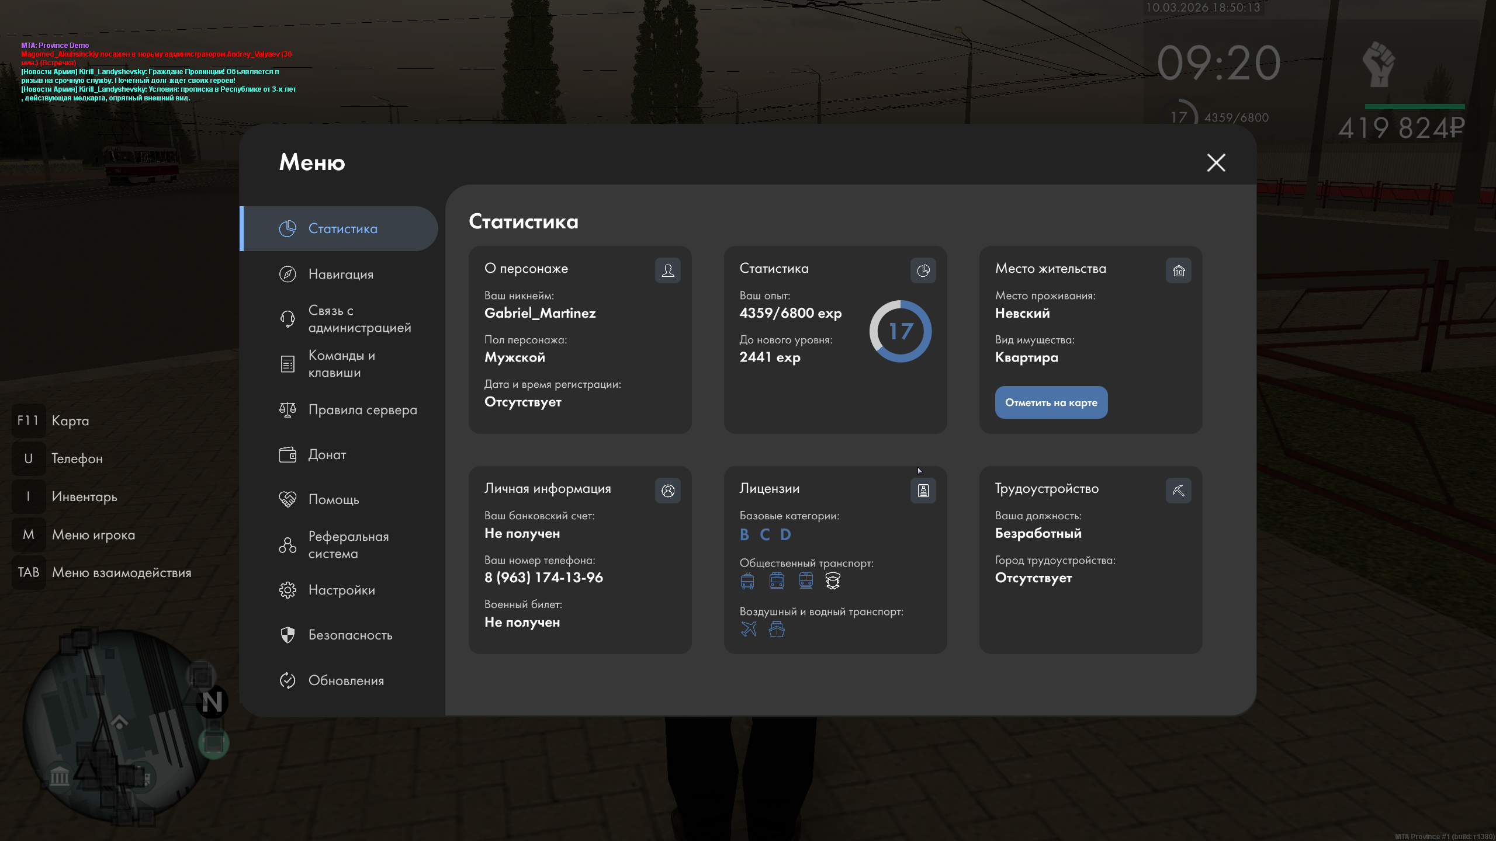Click the house icon in Место жительства card

[1178, 270]
